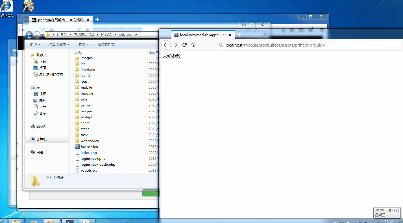Select 下载 under favorites
403x223 pixels.
pos(43,62)
